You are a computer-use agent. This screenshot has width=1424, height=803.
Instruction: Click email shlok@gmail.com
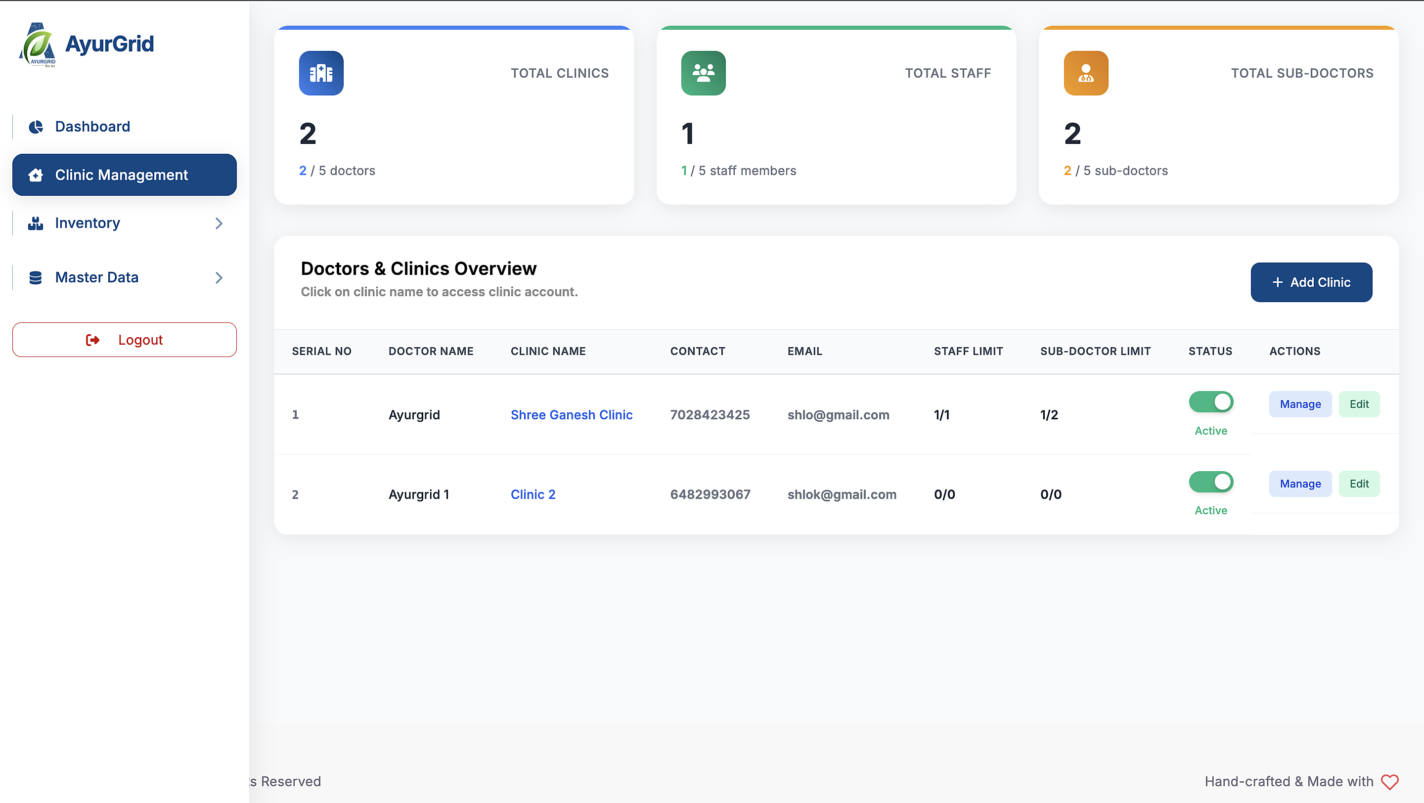pos(842,494)
